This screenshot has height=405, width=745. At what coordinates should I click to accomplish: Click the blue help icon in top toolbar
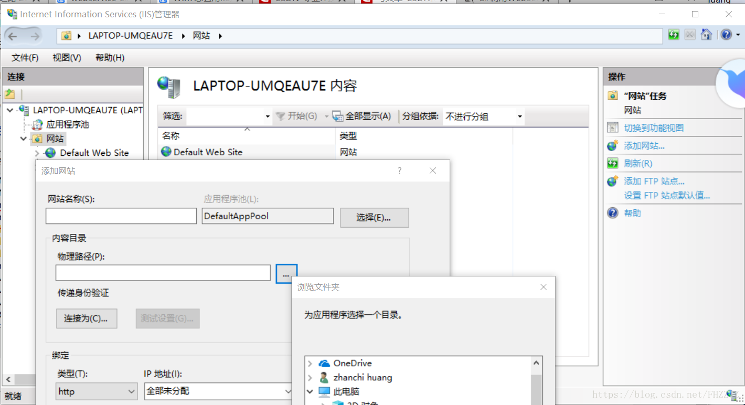pos(726,35)
